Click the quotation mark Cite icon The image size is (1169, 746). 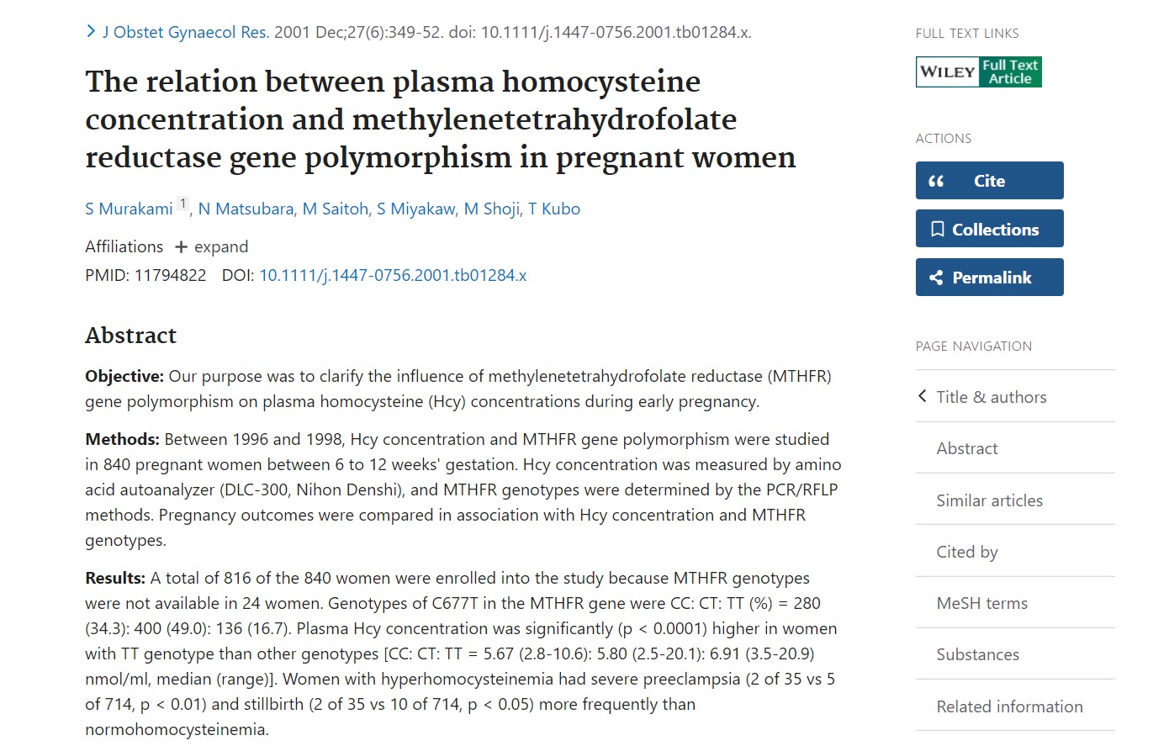click(x=936, y=181)
